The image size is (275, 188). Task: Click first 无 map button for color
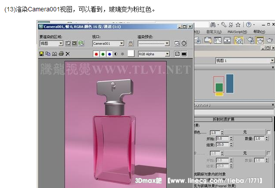(245, 132)
